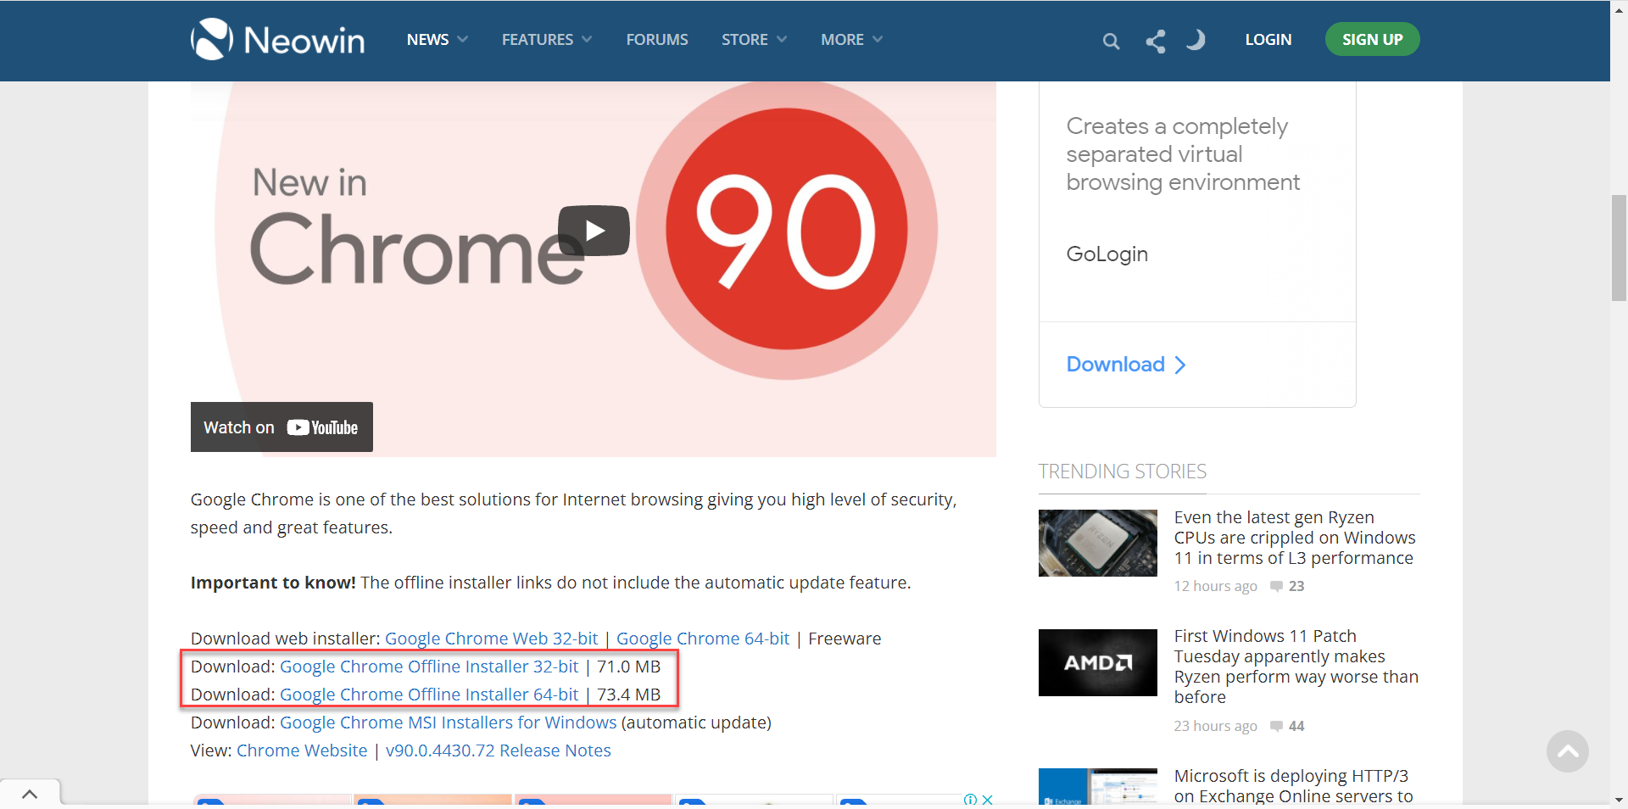This screenshot has height=809, width=1628.
Task: Open the MORE dropdown menu
Action: [x=851, y=40]
